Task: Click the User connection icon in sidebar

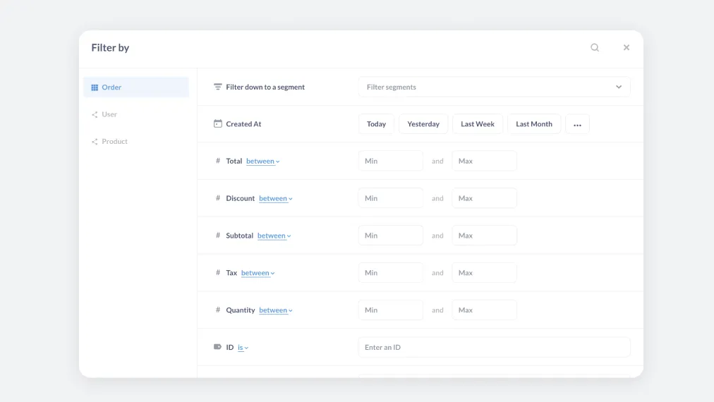Action: tap(95, 114)
